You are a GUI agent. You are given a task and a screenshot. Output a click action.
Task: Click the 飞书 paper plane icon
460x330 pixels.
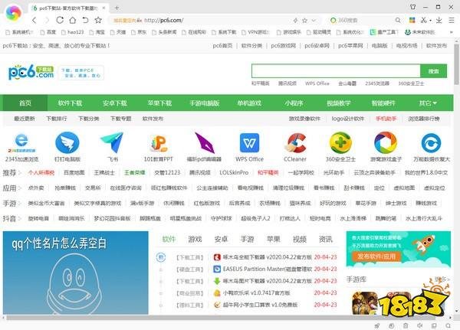pyautogui.click(x=113, y=142)
